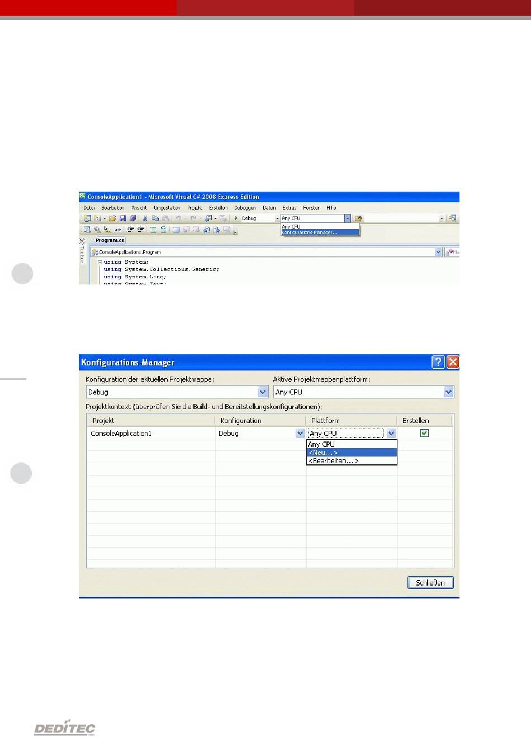Open the Konfiguration Debug cell dropdown arrow
Screen dimensions: 531x751
click(300, 433)
